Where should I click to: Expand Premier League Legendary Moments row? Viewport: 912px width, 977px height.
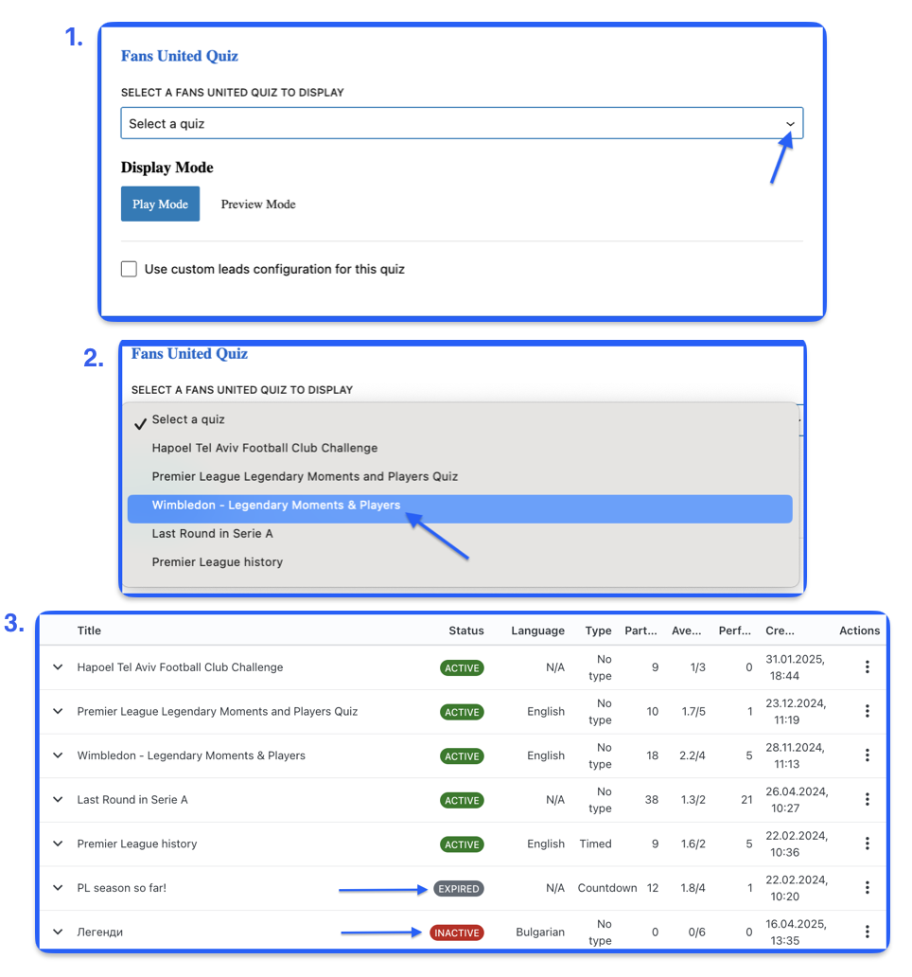coord(58,712)
